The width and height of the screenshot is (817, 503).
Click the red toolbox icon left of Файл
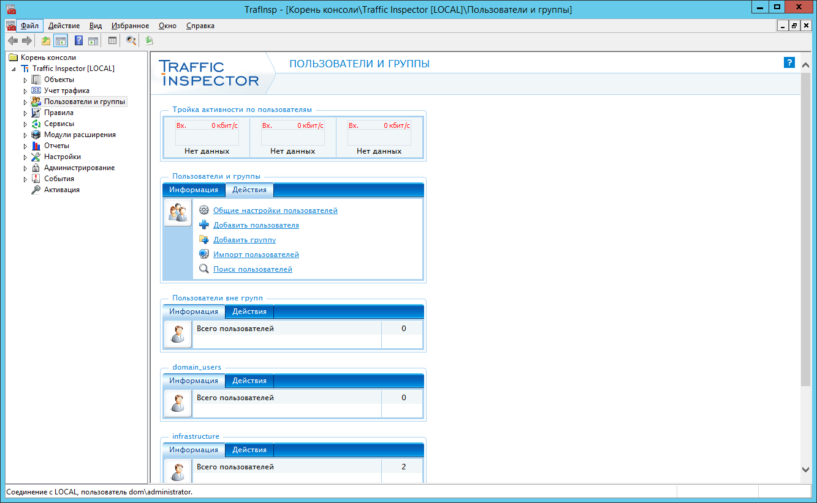click(x=10, y=26)
